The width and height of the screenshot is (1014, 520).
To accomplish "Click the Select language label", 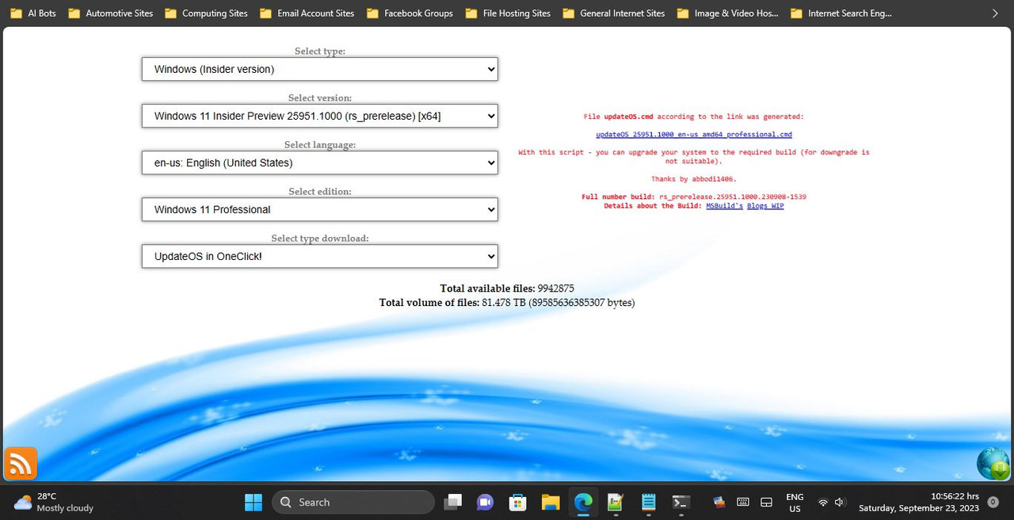I will point(320,145).
